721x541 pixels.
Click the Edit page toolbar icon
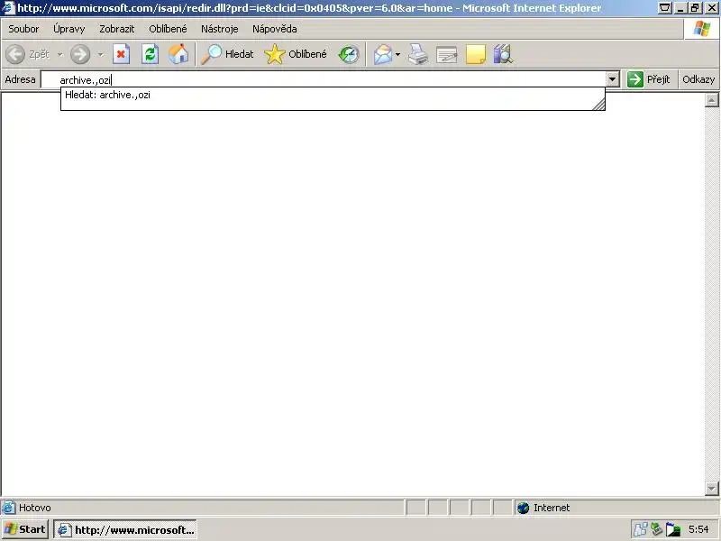point(446,54)
